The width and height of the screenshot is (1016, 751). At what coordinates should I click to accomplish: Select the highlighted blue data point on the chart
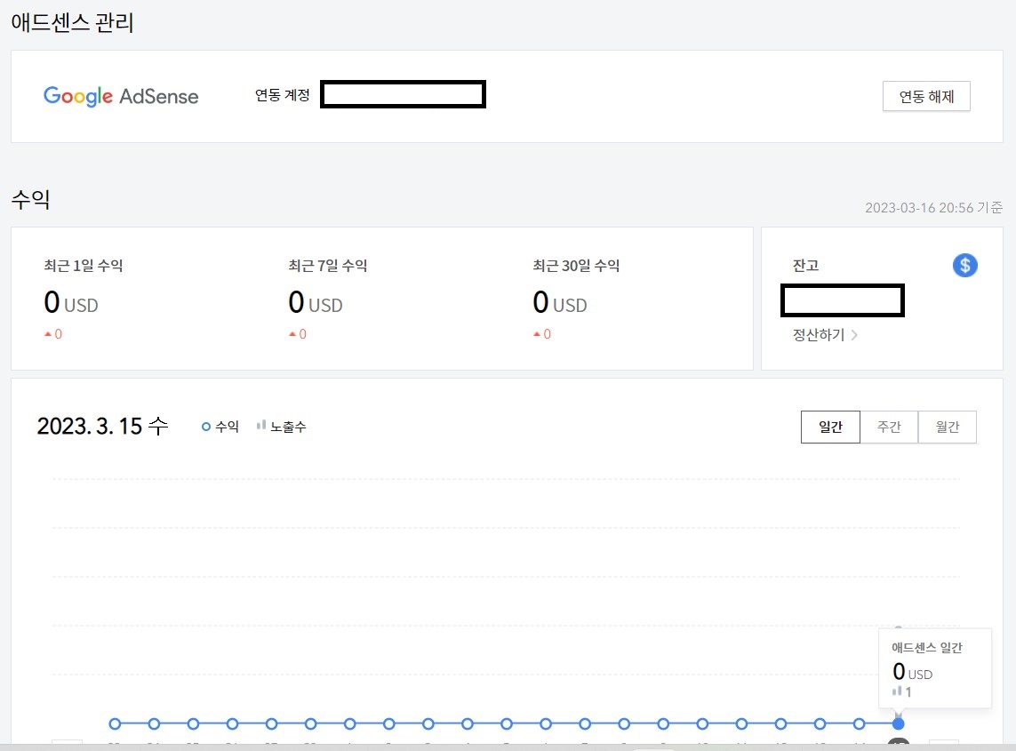pyautogui.click(x=898, y=723)
